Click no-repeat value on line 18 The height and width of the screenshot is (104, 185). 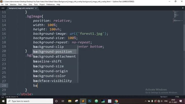81,42
